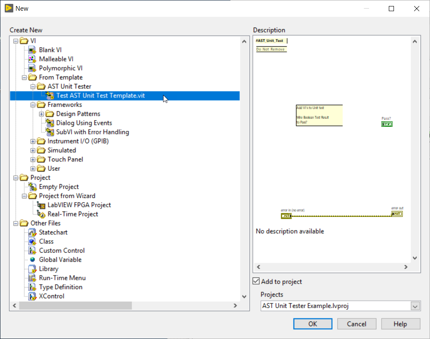This screenshot has height=339, width=430.
Task: Click the Simulated folder icon
Action: pyautogui.click(x=41, y=150)
